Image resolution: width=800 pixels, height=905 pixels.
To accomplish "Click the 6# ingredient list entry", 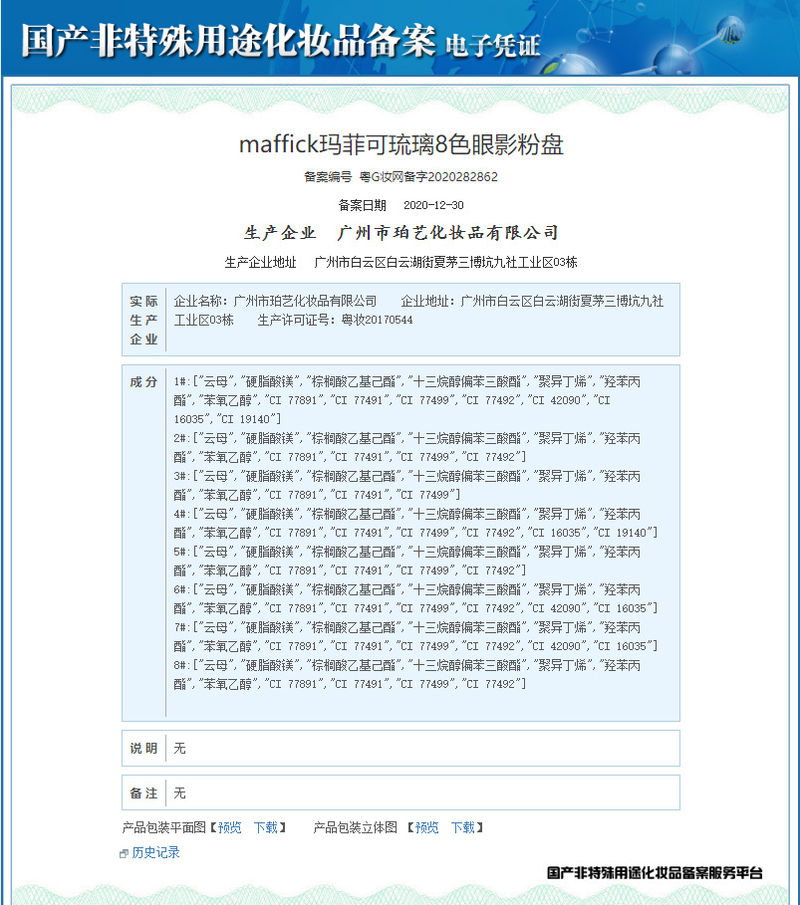I will click(415, 599).
